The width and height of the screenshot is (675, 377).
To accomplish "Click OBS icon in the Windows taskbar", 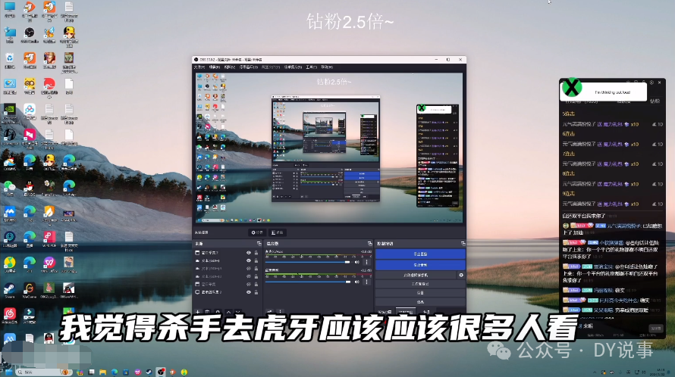I will point(161,372).
